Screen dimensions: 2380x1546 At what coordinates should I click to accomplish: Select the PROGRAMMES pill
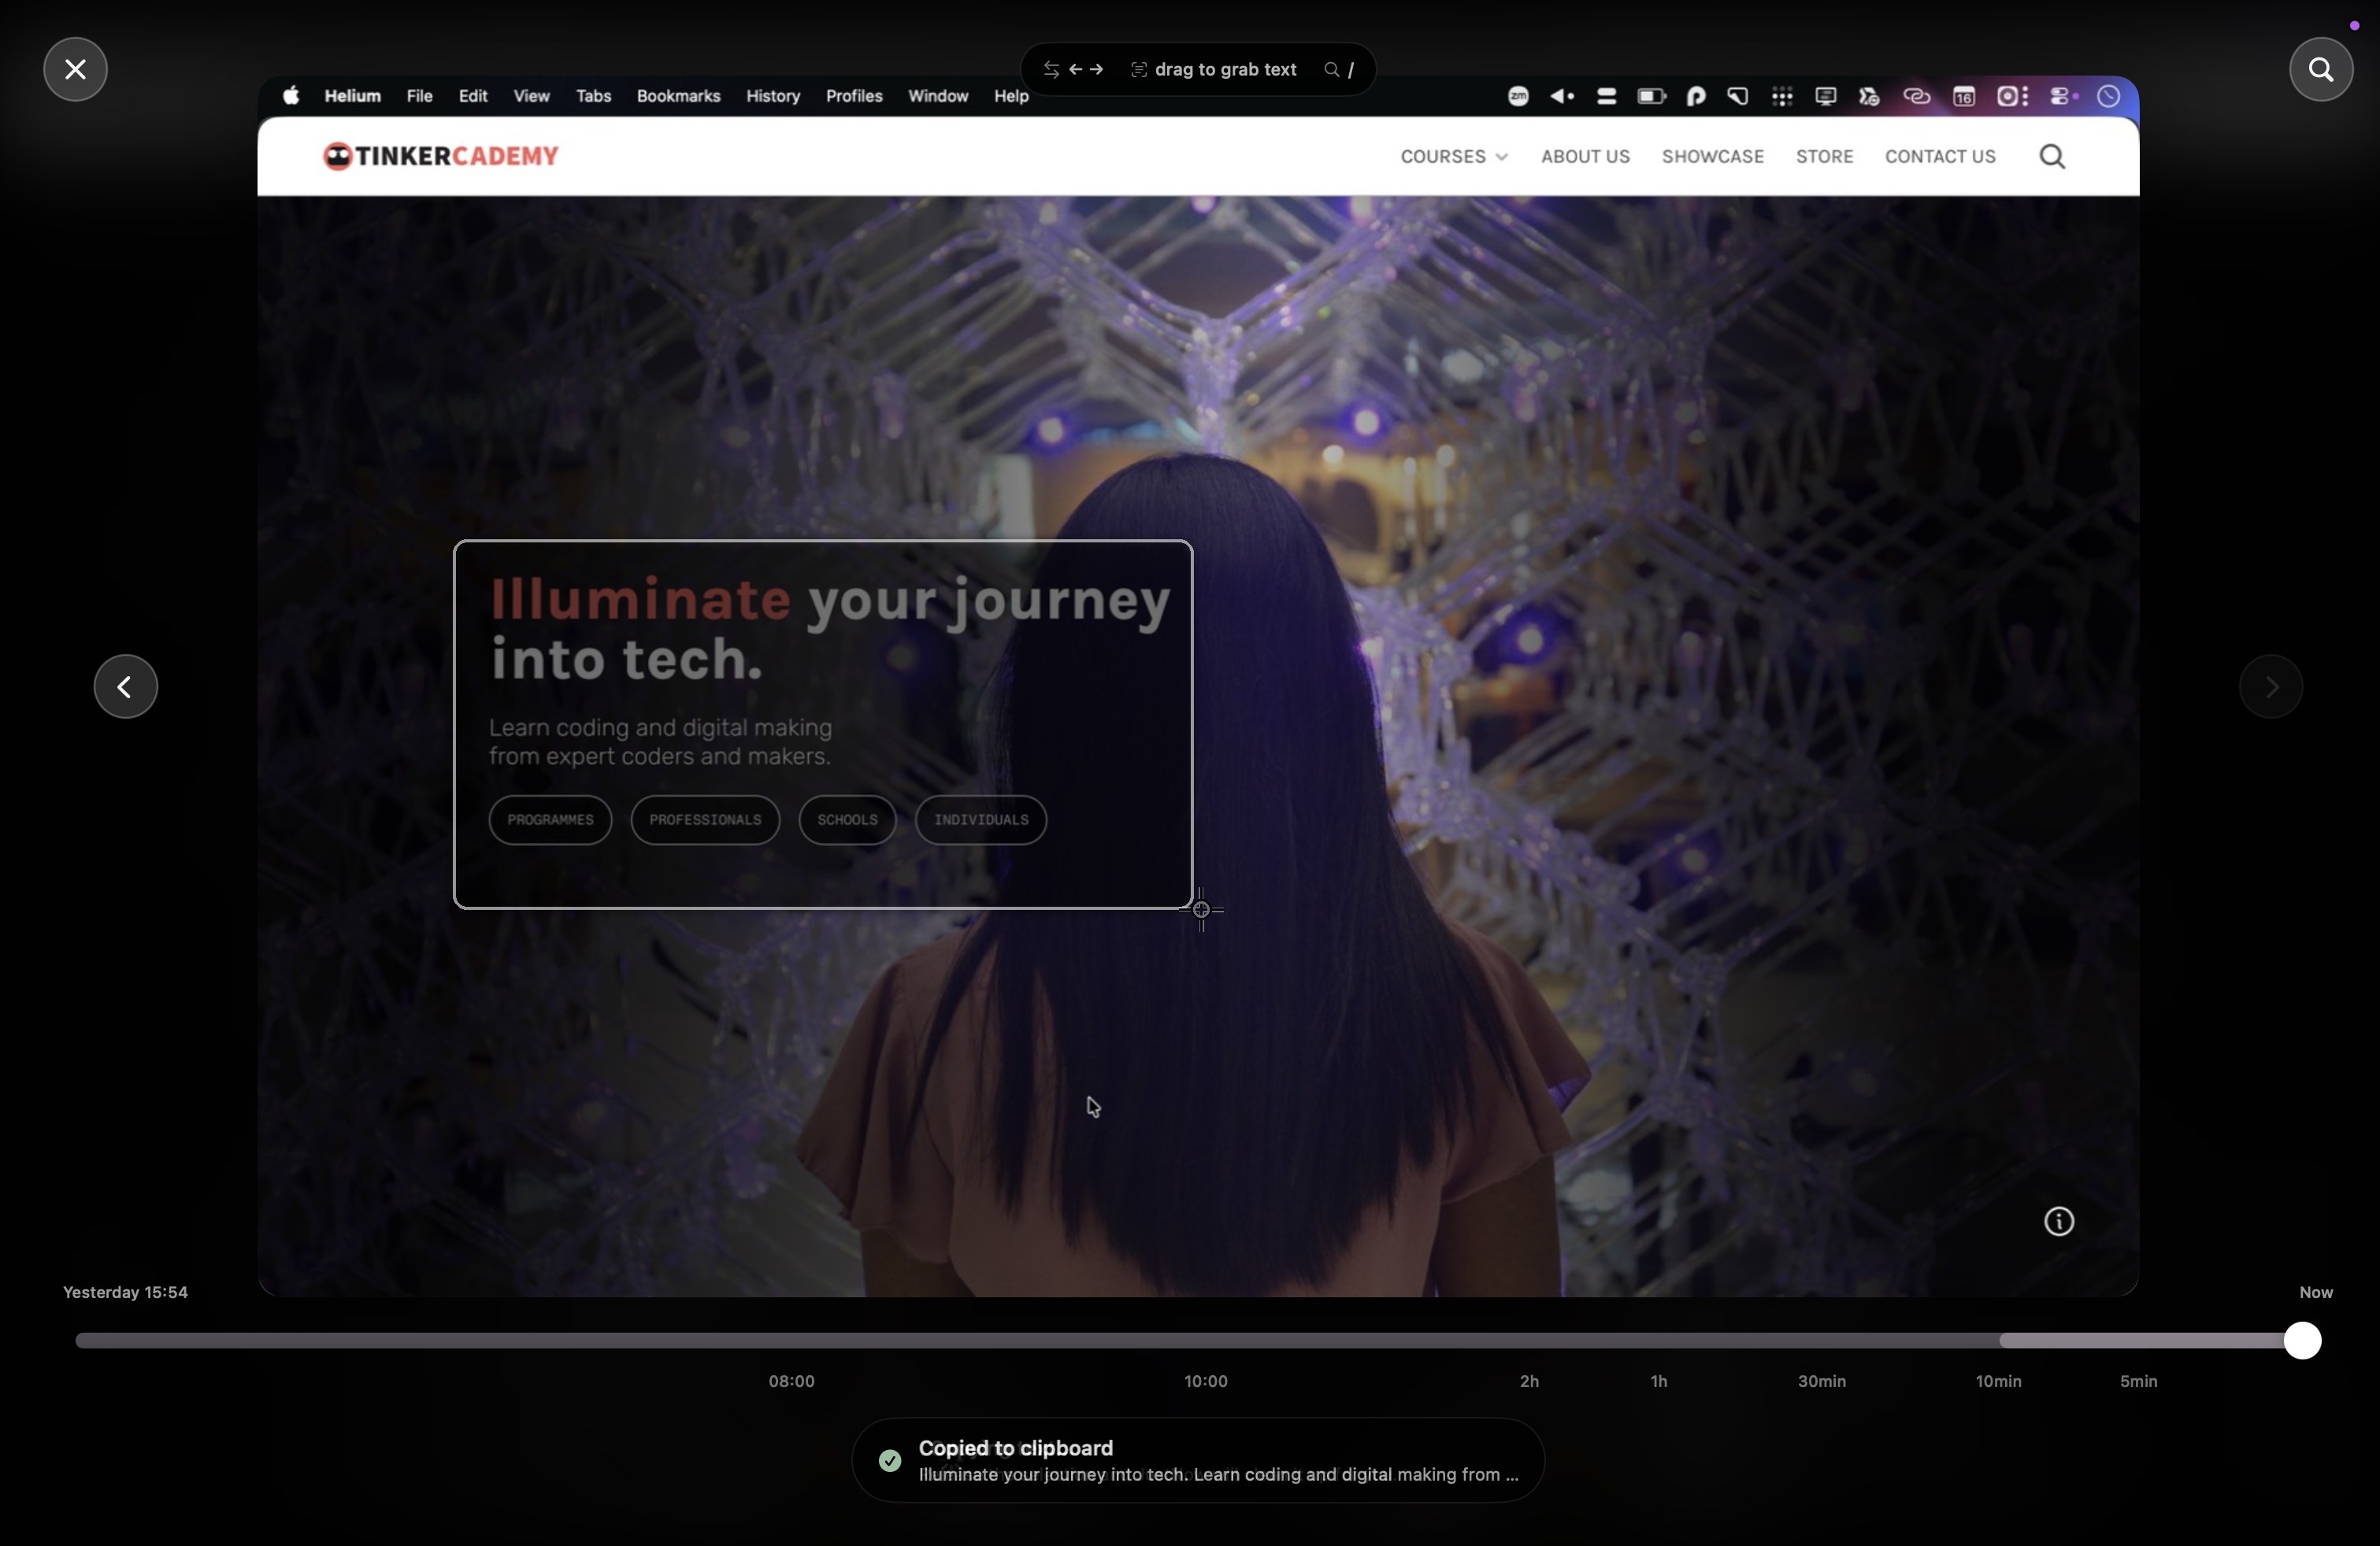coord(549,819)
